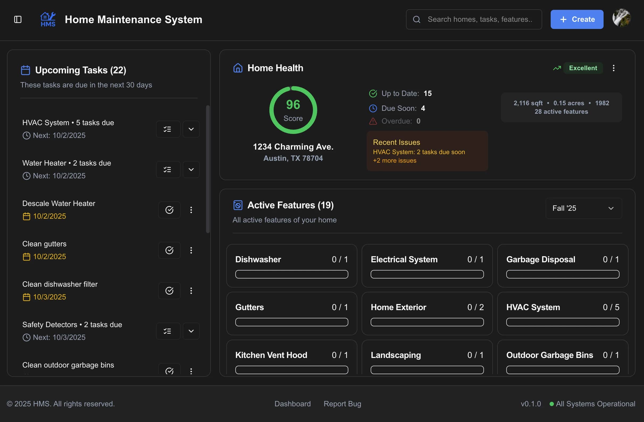Open the Fall '25 season dropdown

[584, 208]
